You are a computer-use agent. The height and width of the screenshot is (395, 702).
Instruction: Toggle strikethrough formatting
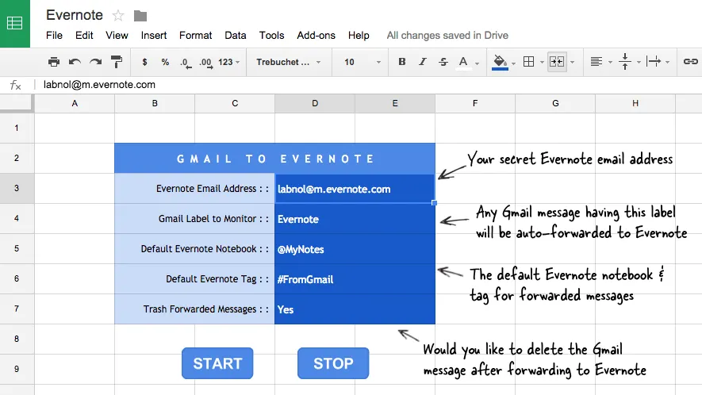tap(443, 62)
